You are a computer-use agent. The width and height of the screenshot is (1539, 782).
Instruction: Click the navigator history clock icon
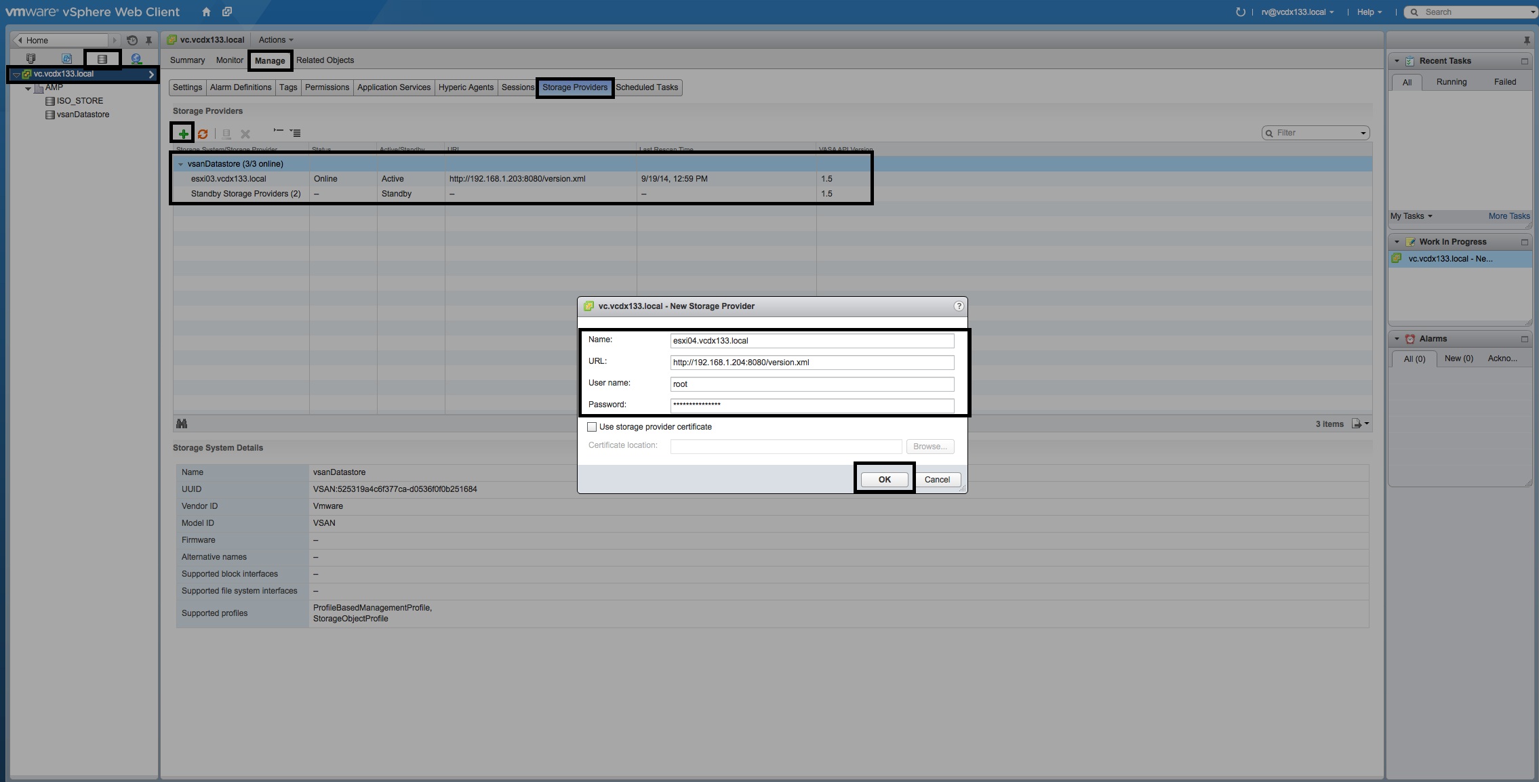(x=132, y=40)
